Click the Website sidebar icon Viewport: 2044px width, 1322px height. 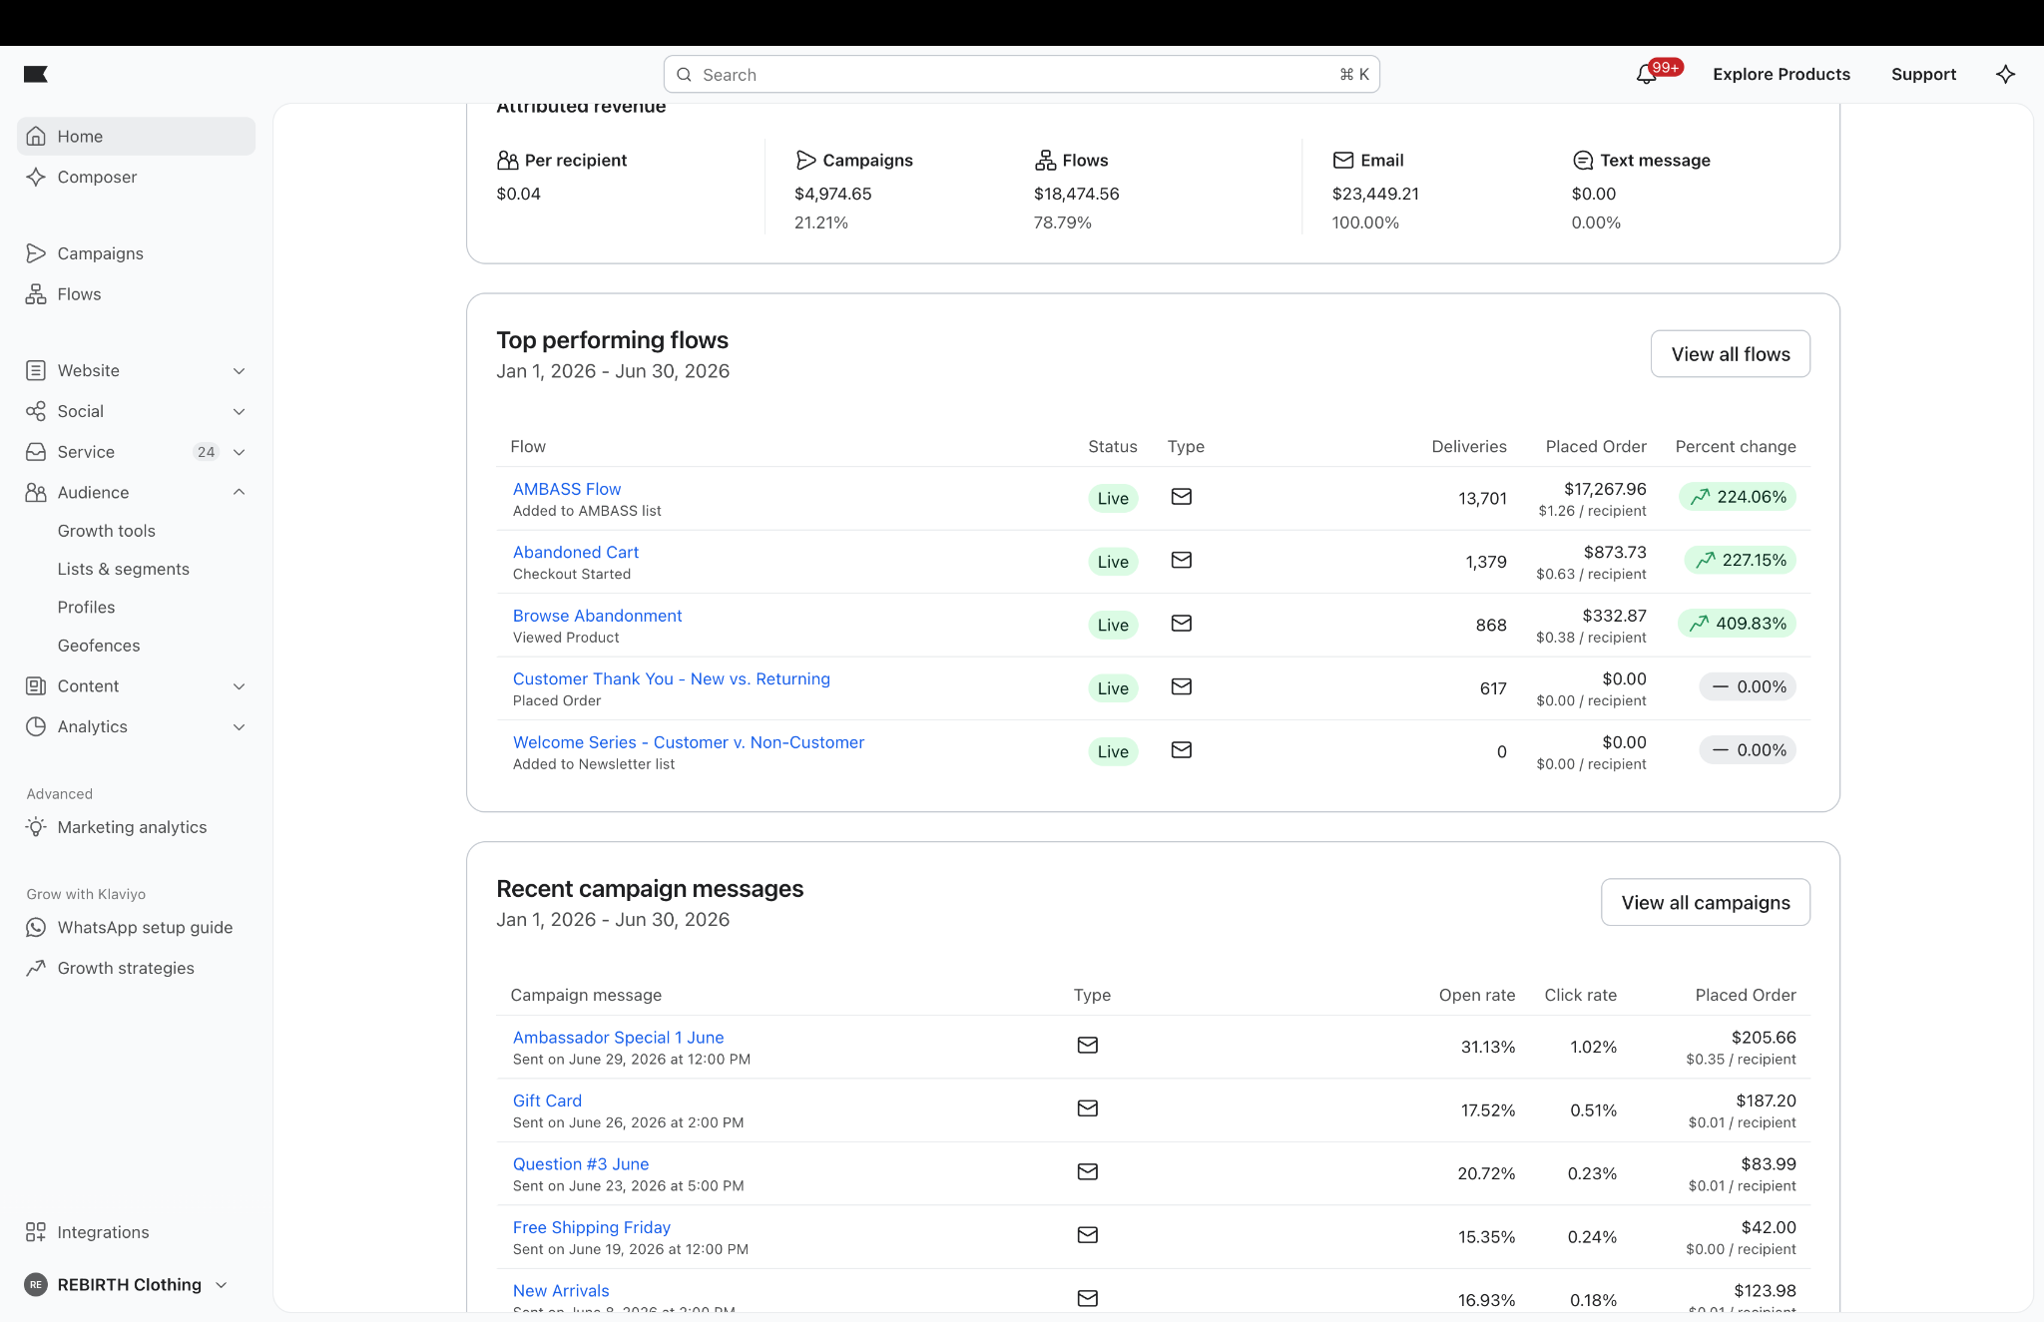click(x=36, y=370)
